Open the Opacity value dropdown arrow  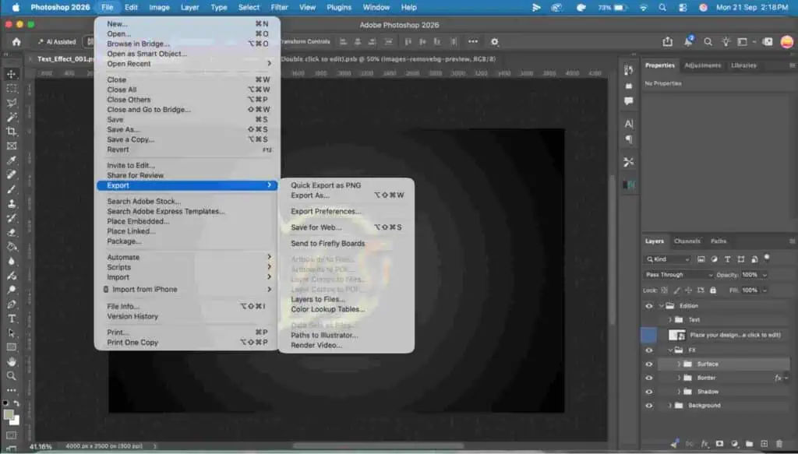pos(764,275)
